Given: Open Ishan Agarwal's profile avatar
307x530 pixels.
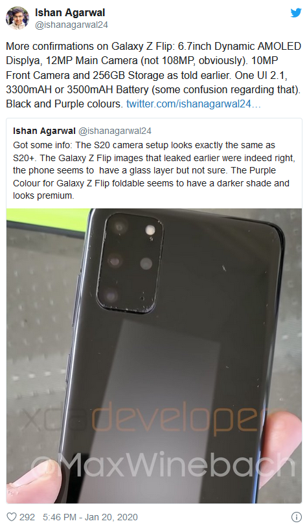Looking at the screenshot, I should [17, 18].
